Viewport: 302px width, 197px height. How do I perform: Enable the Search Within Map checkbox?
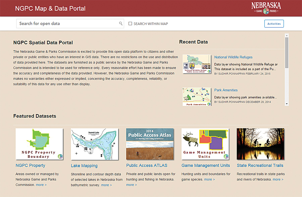pos(131,24)
